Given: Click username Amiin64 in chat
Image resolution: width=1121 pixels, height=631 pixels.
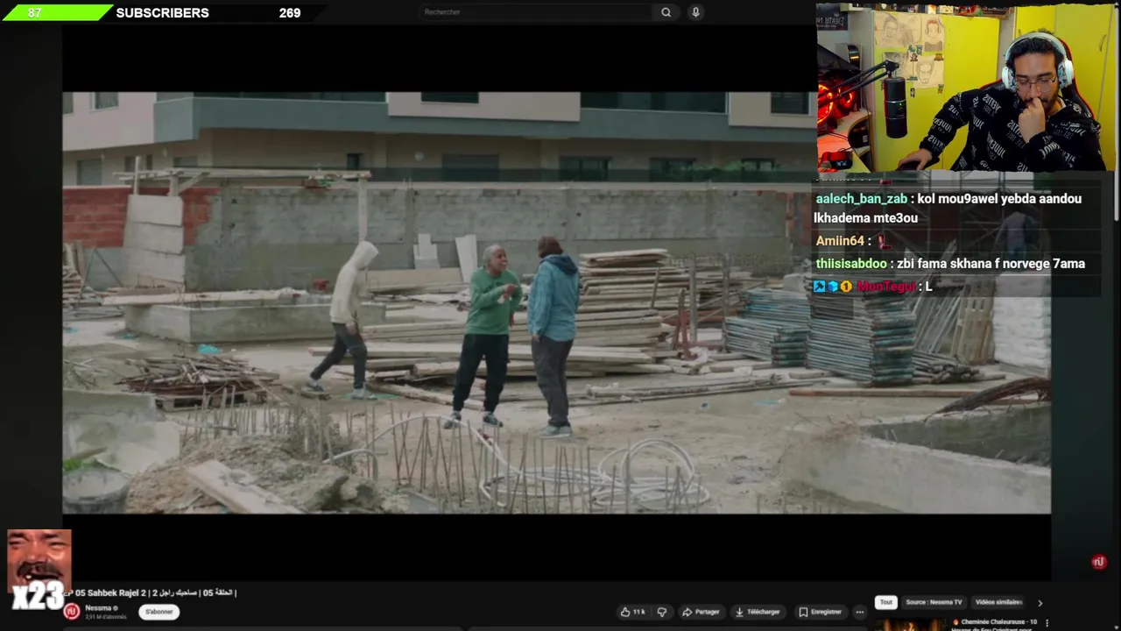Looking at the screenshot, I should click(840, 241).
